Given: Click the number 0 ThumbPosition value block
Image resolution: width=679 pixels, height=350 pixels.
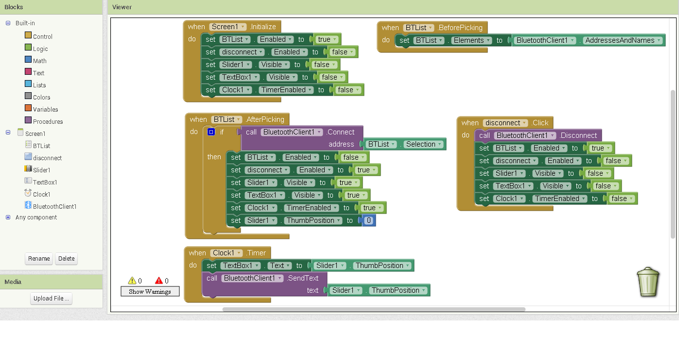Looking at the screenshot, I should click(x=369, y=220).
